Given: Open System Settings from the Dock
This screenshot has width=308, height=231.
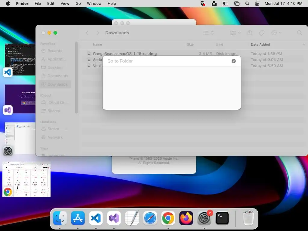Looking at the screenshot, I should [204, 218].
